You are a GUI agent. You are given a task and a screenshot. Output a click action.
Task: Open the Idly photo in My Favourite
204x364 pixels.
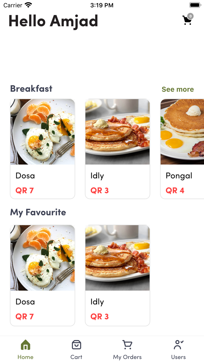pyautogui.click(x=117, y=258)
